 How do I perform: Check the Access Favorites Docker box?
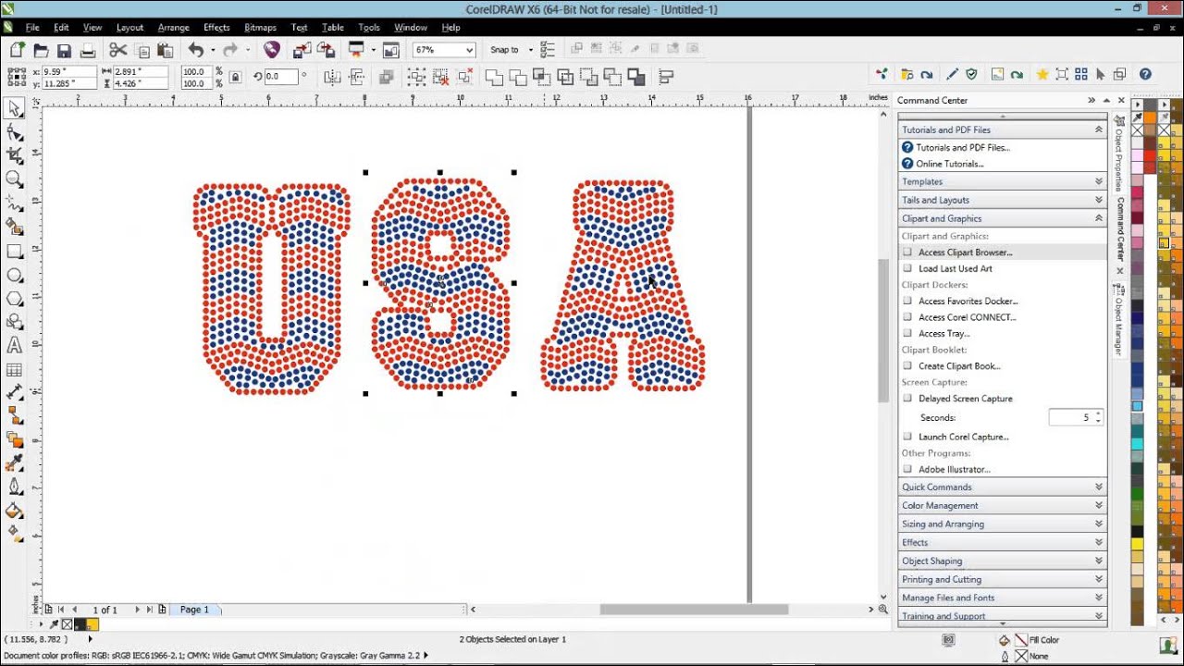pos(907,301)
